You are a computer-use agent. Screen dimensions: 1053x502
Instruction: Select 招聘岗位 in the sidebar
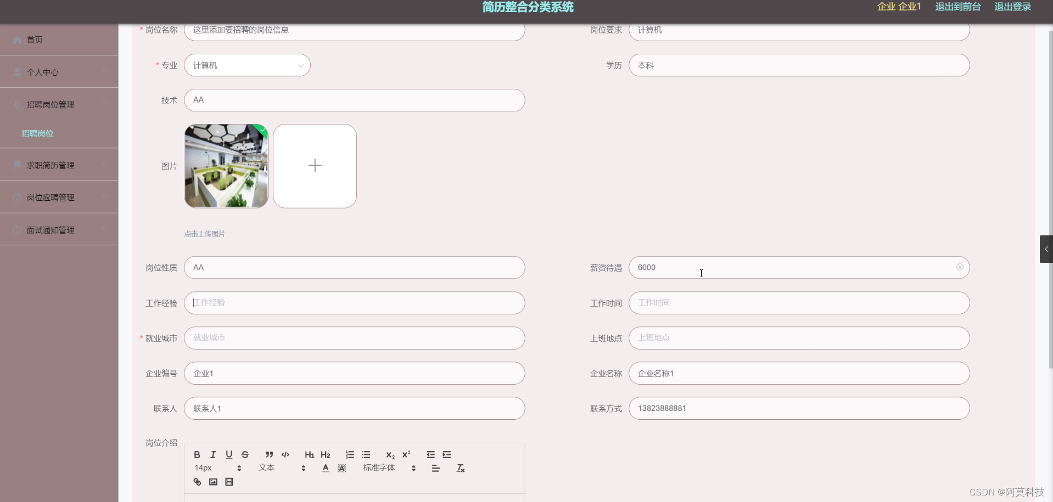[37, 133]
